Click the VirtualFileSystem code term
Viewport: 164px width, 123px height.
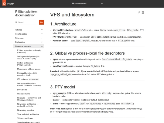click(63, 30)
